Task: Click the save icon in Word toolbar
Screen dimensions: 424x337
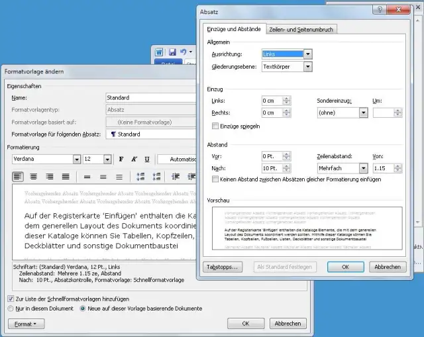Action: point(172,52)
